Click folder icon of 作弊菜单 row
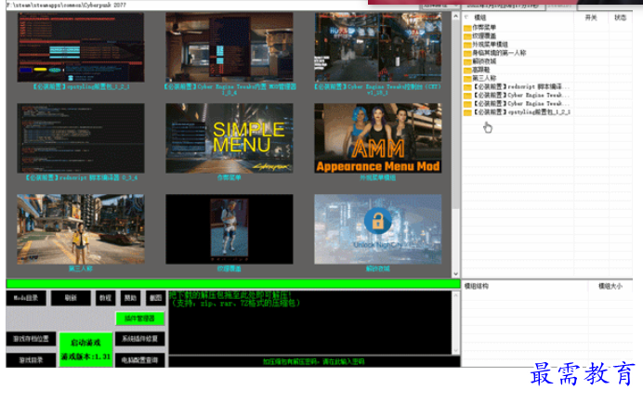 [x=467, y=28]
